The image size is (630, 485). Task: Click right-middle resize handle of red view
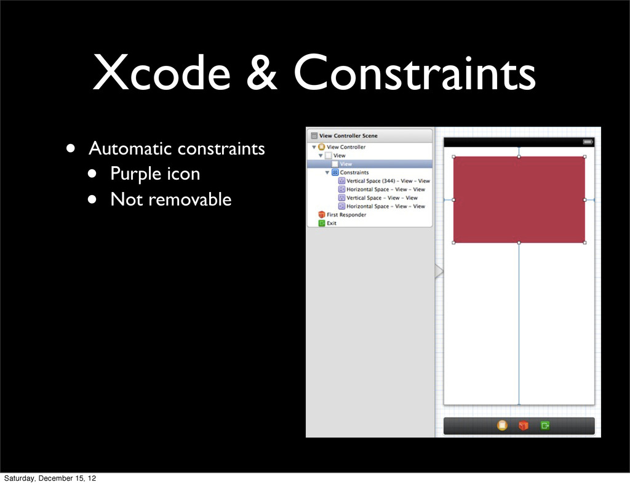pyautogui.click(x=584, y=199)
